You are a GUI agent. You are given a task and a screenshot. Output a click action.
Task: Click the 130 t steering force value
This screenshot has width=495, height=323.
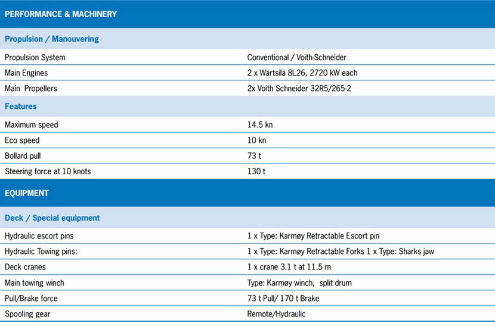[256, 171]
